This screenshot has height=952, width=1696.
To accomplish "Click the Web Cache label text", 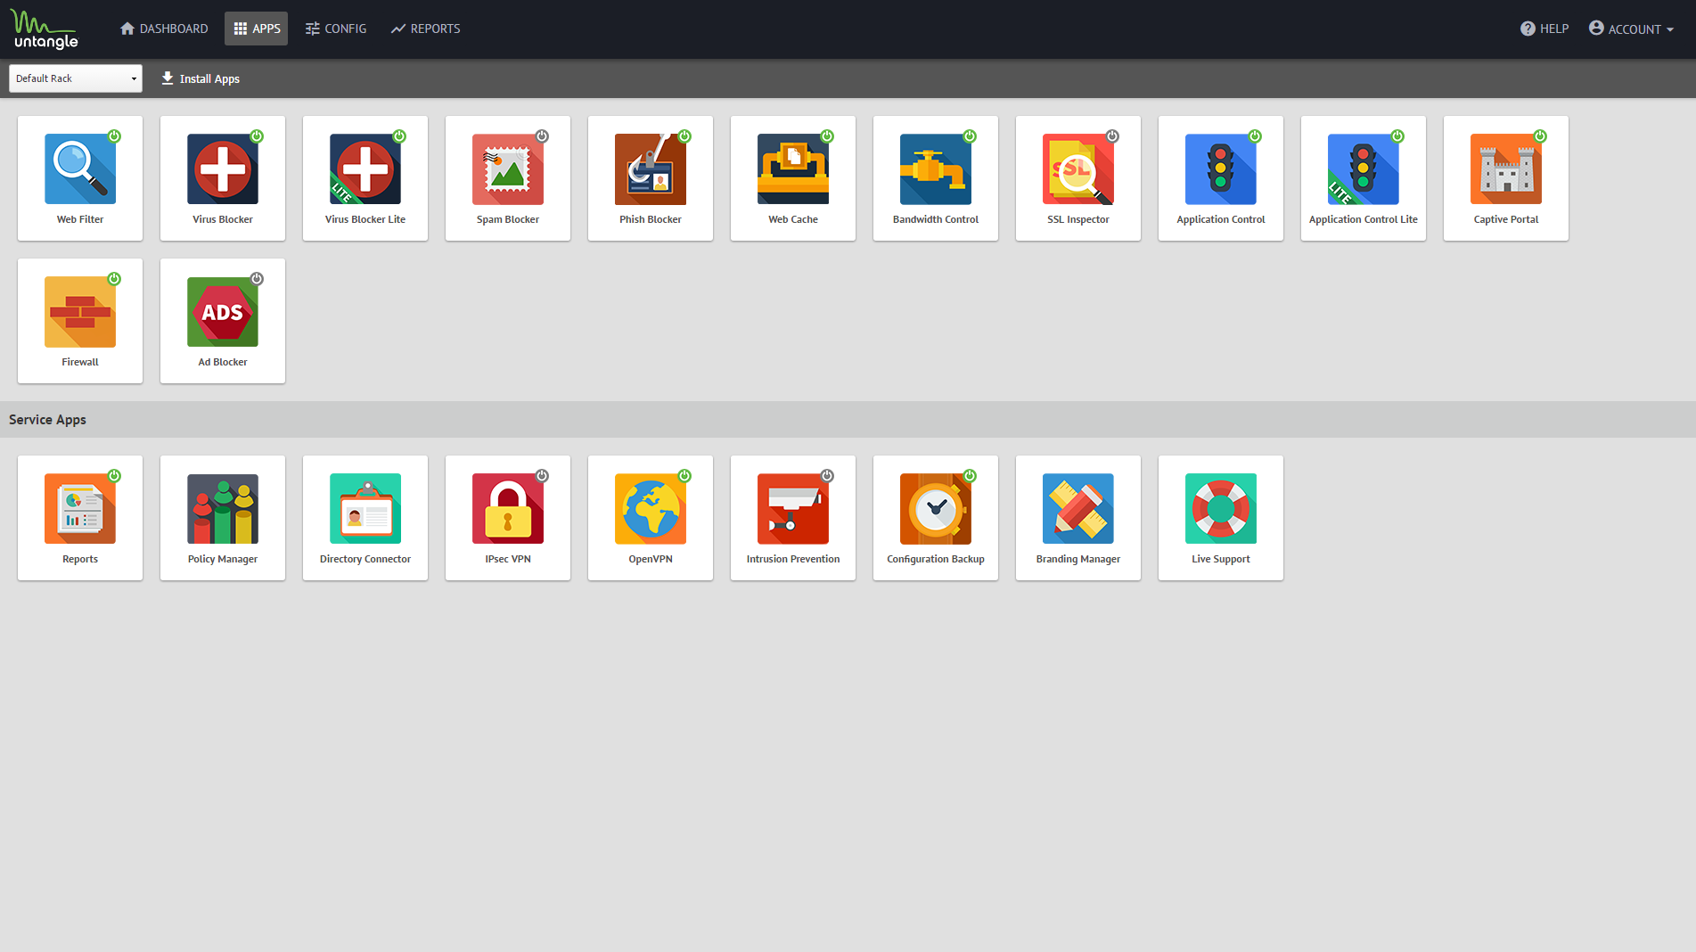I will point(793,219).
